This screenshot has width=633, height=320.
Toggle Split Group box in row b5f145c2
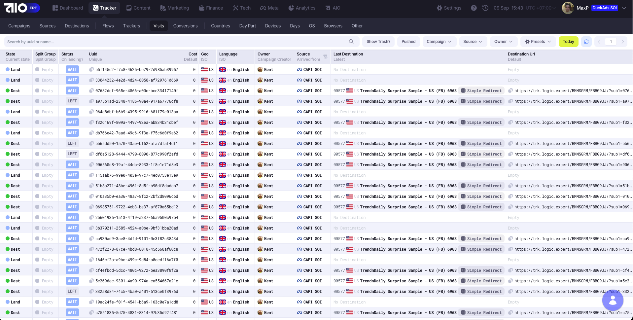(37, 70)
